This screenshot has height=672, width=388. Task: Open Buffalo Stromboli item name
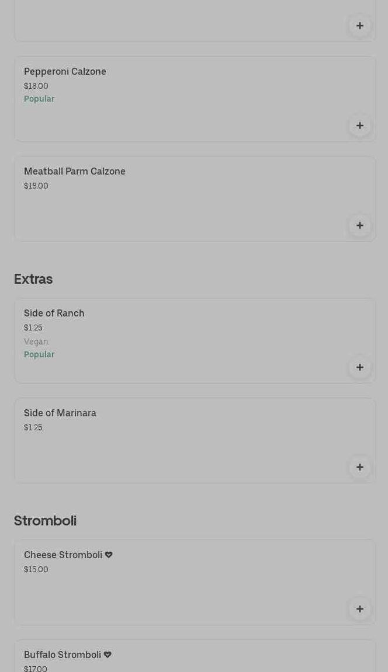[62, 654]
